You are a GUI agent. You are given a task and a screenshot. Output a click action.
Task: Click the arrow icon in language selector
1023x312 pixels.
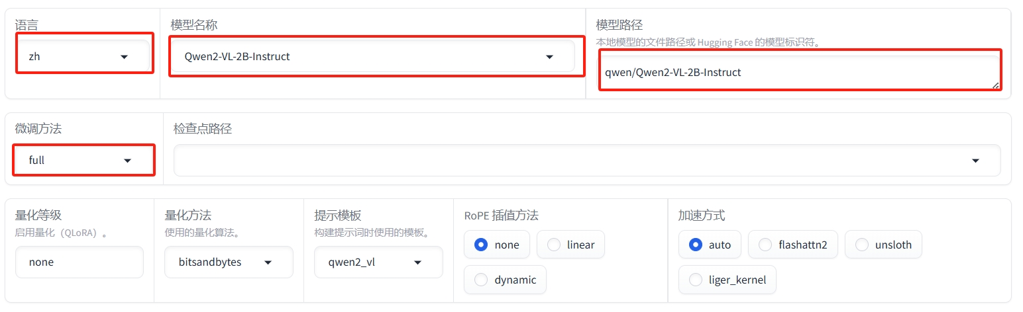point(124,57)
